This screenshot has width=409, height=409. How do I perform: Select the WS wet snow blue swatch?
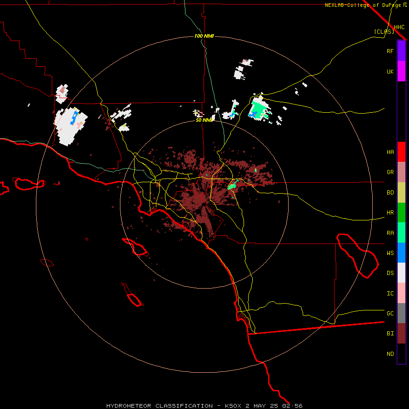tap(401, 253)
